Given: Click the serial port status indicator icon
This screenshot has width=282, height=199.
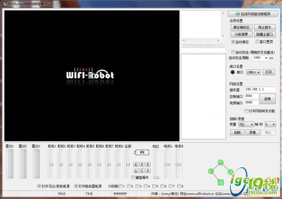Looking at the screenshot, I should tap(232, 72).
